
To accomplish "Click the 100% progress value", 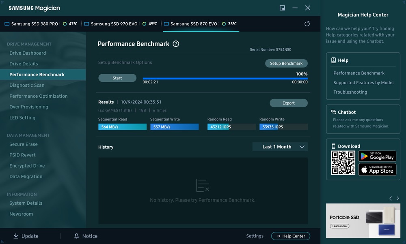I will (x=302, y=74).
